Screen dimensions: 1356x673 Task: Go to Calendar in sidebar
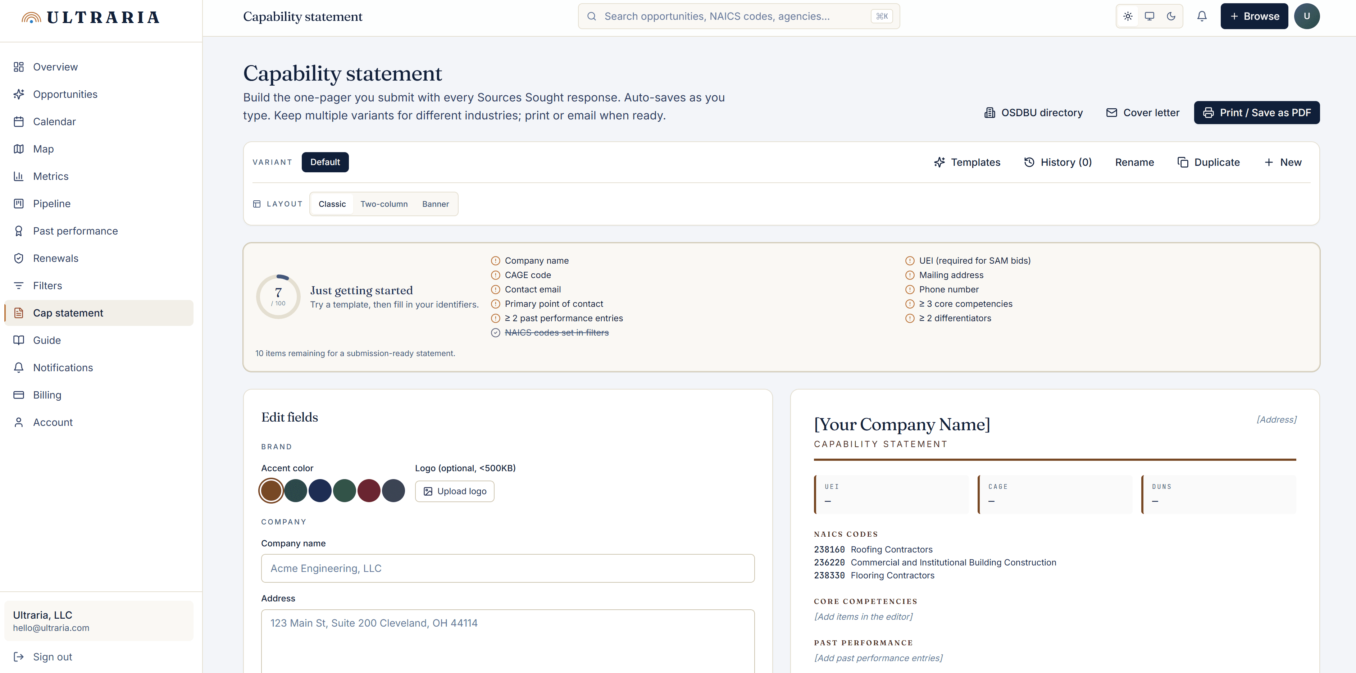pos(99,122)
